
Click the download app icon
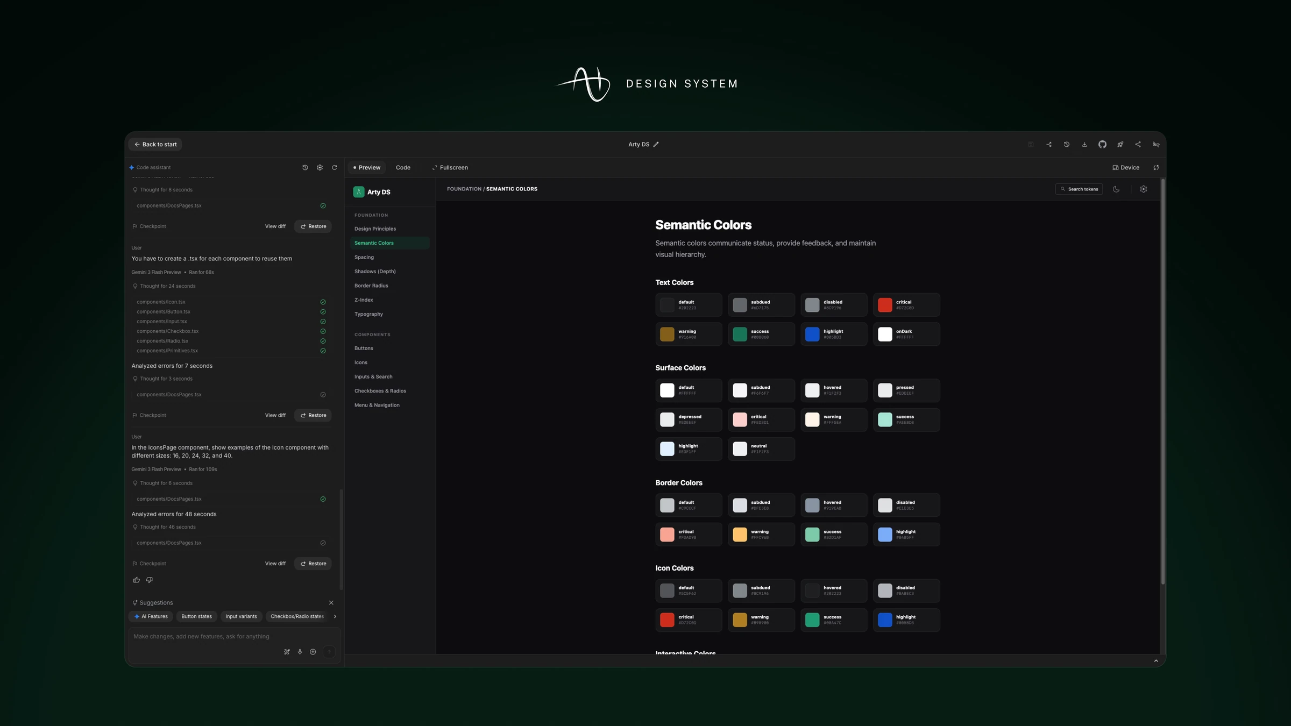click(1084, 145)
